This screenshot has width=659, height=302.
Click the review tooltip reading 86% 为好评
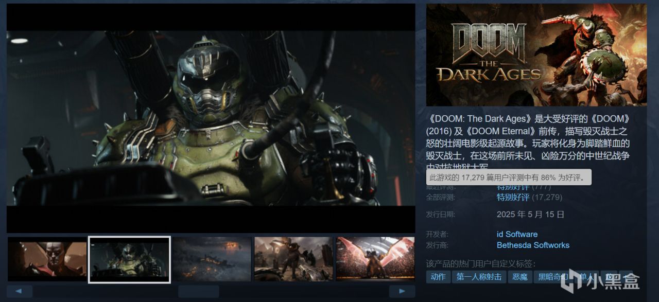coord(509,177)
